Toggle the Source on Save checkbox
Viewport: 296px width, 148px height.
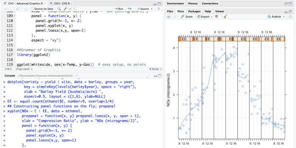32,9
